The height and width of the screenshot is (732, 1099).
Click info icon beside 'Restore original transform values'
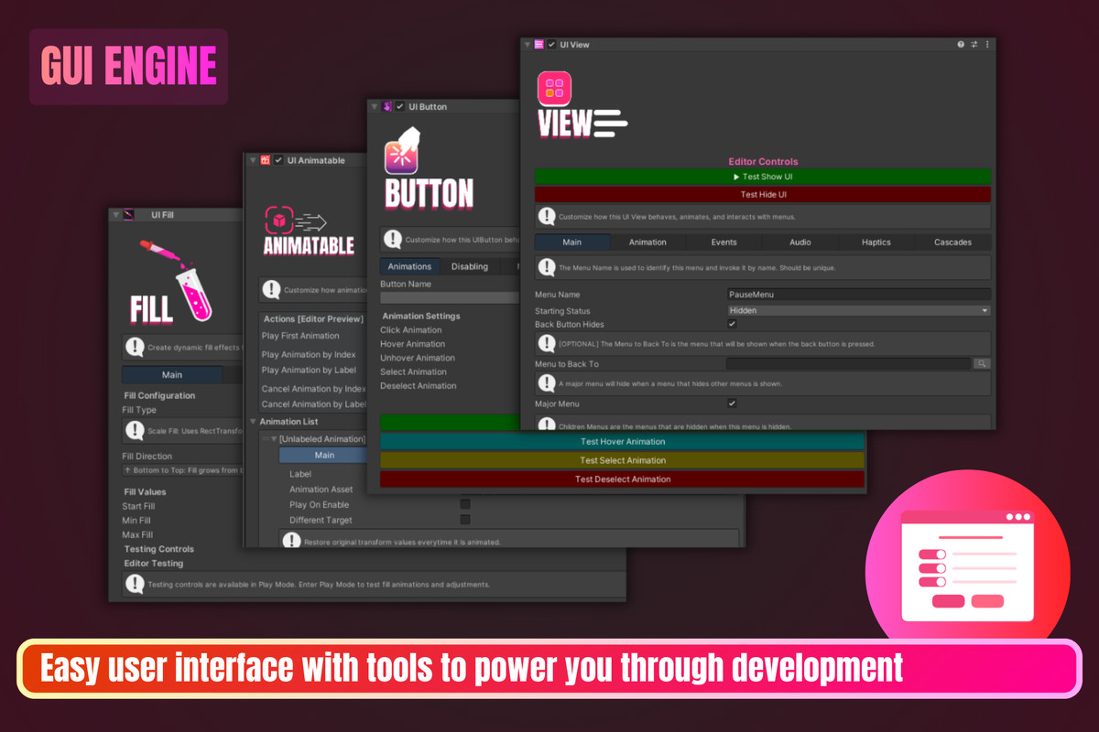tap(292, 541)
